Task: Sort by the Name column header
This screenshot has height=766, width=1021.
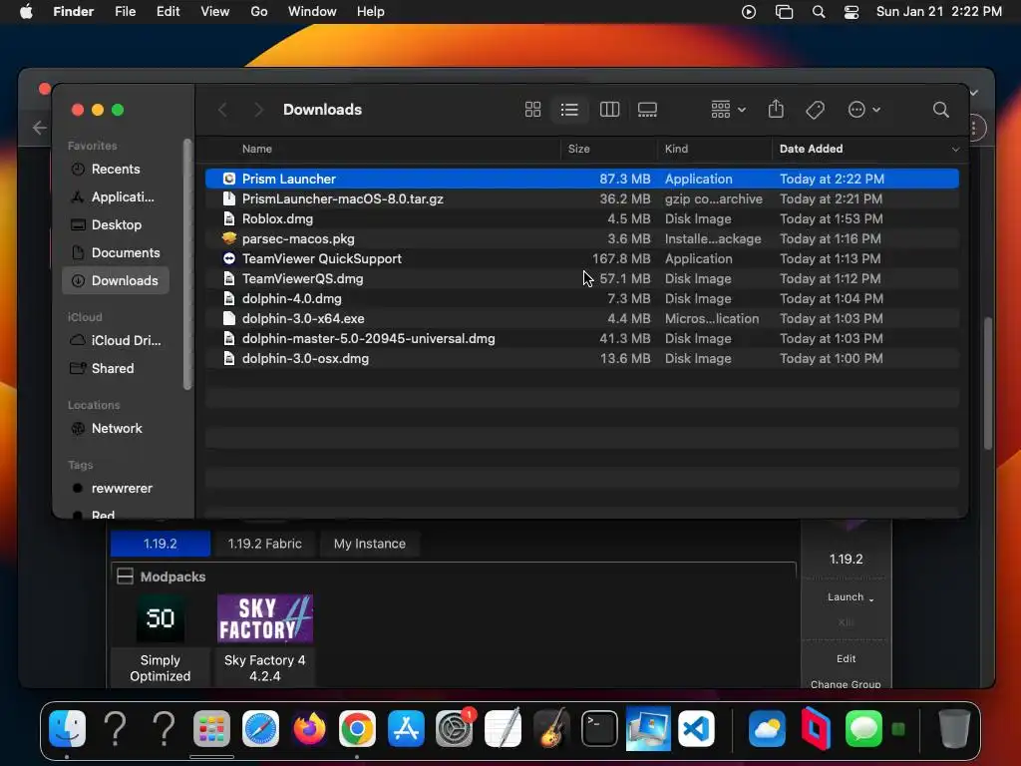Action: click(257, 150)
